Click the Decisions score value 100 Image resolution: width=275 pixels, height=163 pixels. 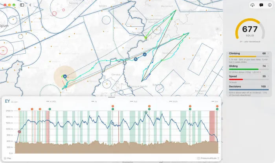click(263, 86)
